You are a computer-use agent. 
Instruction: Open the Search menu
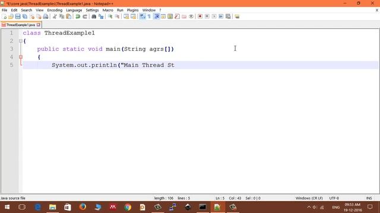point(26,10)
